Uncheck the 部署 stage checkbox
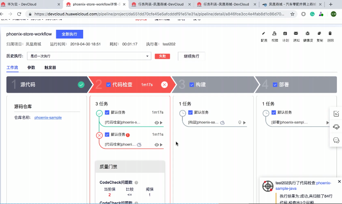The width and height of the screenshot is (342, 204). 275,85
